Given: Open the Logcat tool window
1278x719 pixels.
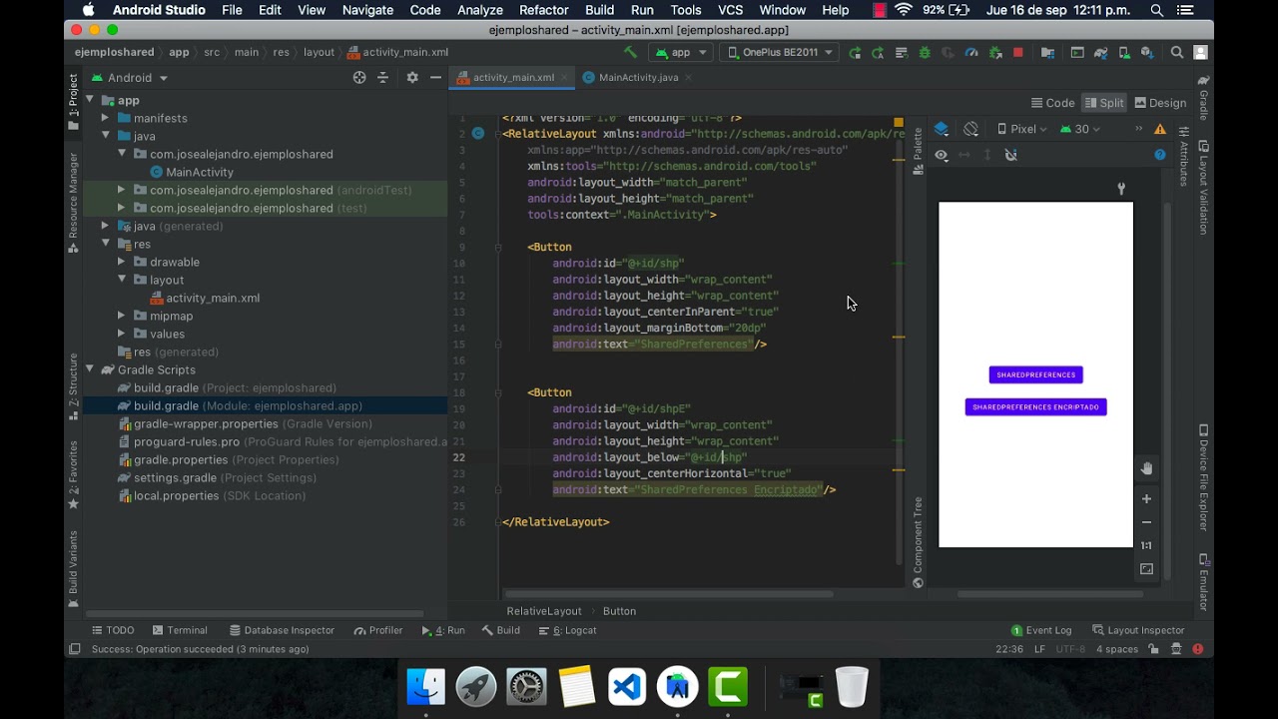Looking at the screenshot, I should tap(567, 630).
